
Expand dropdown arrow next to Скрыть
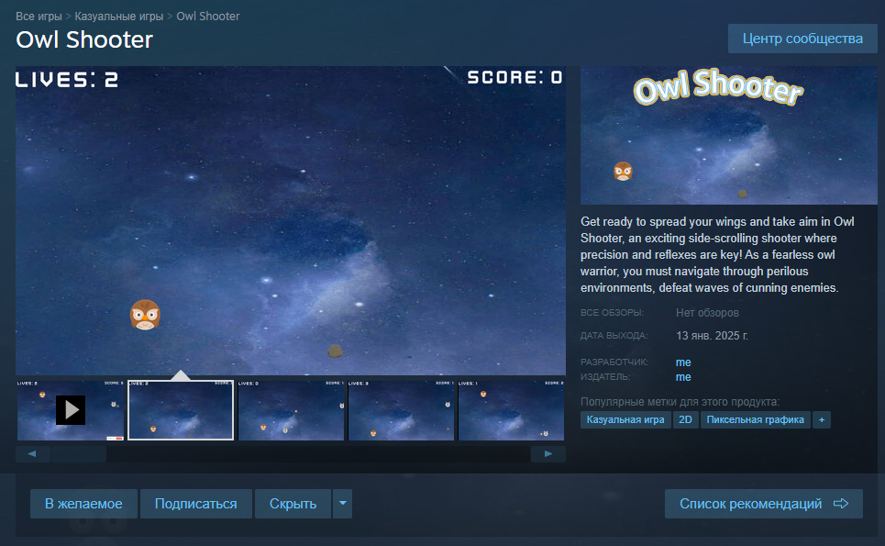click(x=342, y=504)
